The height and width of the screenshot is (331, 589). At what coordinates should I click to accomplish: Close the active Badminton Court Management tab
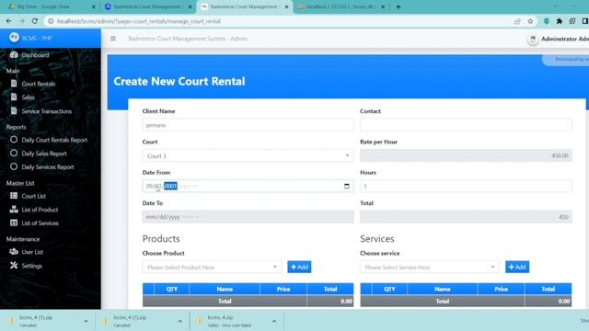pyautogui.click(x=286, y=6)
